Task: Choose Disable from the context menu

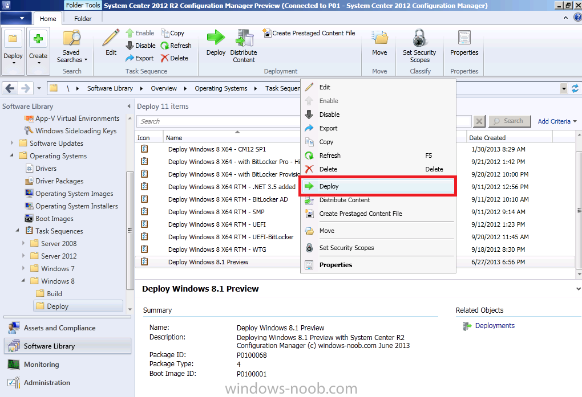Action: (378, 114)
